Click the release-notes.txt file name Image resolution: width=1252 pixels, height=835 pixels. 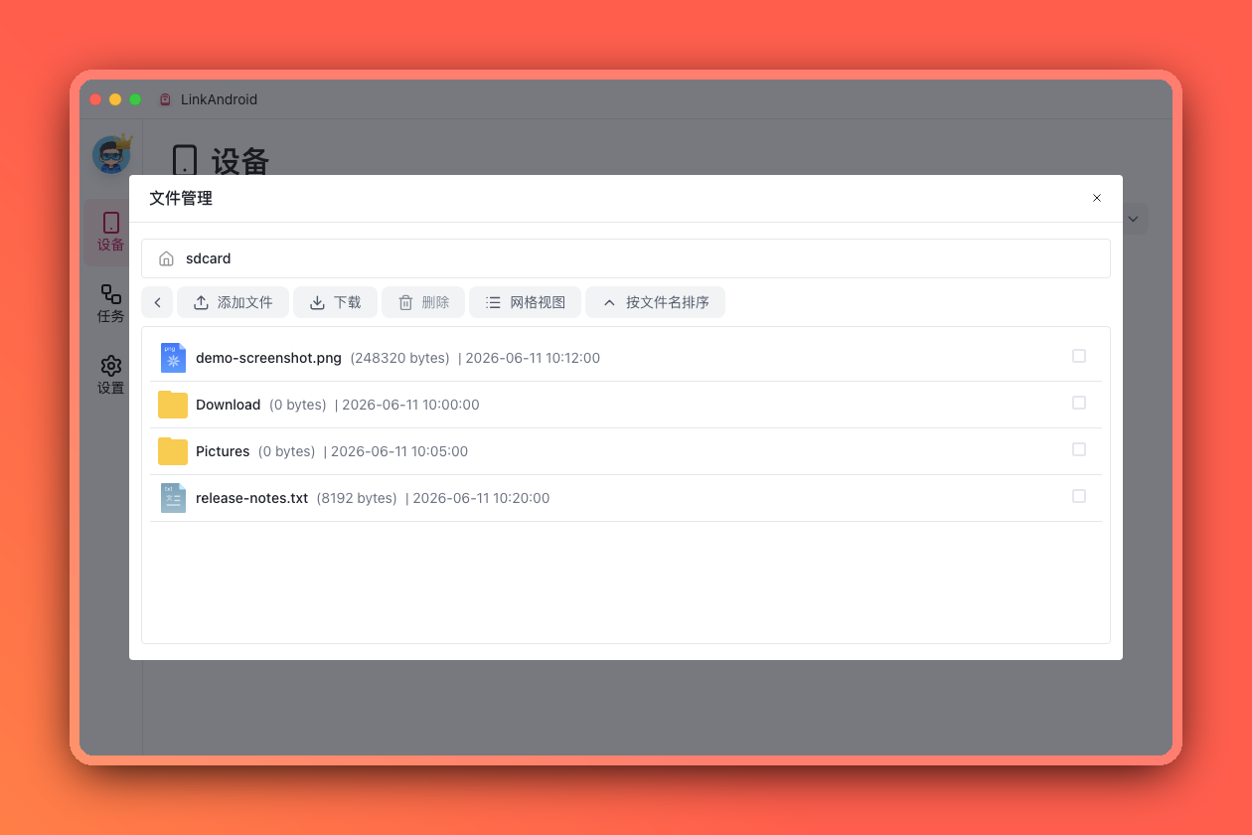point(252,498)
